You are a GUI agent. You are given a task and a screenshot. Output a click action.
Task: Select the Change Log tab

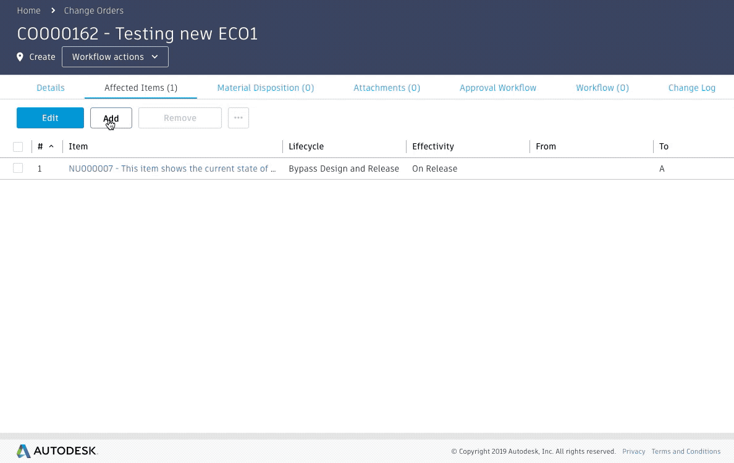click(692, 88)
